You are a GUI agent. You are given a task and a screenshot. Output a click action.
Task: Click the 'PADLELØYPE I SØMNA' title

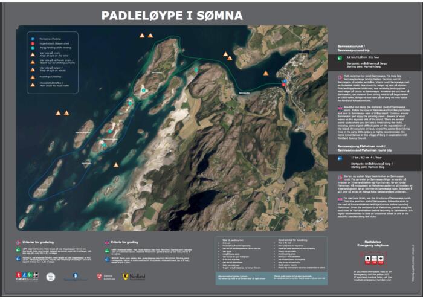(172, 16)
